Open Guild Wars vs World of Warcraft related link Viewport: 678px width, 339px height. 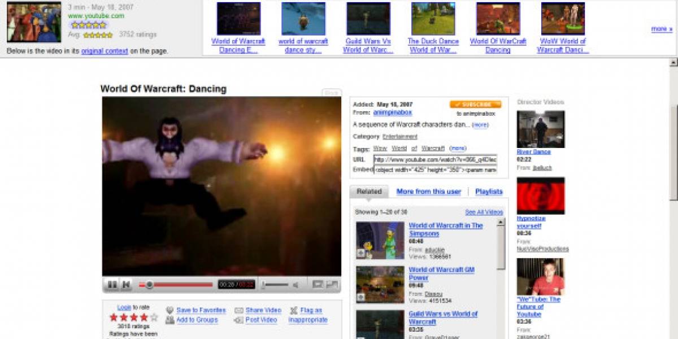[x=443, y=318]
